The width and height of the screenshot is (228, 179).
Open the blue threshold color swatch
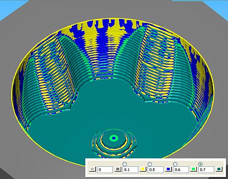tap(169, 170)
